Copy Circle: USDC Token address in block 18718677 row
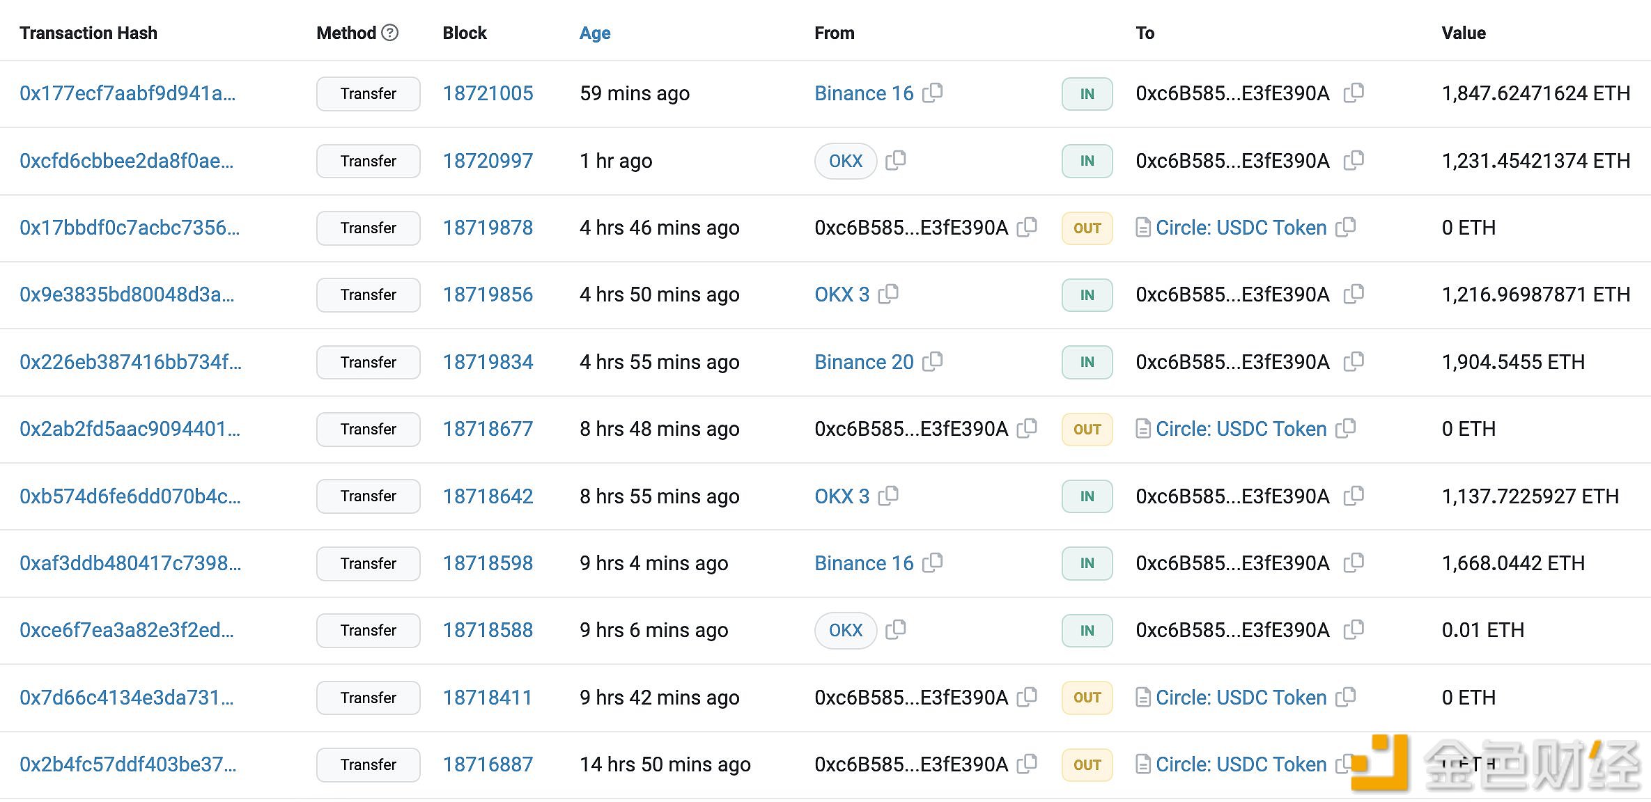Screen dimensions: 1651x802 1346,428
